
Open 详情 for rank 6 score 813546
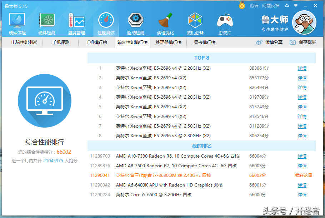click(x=302, y=117)
